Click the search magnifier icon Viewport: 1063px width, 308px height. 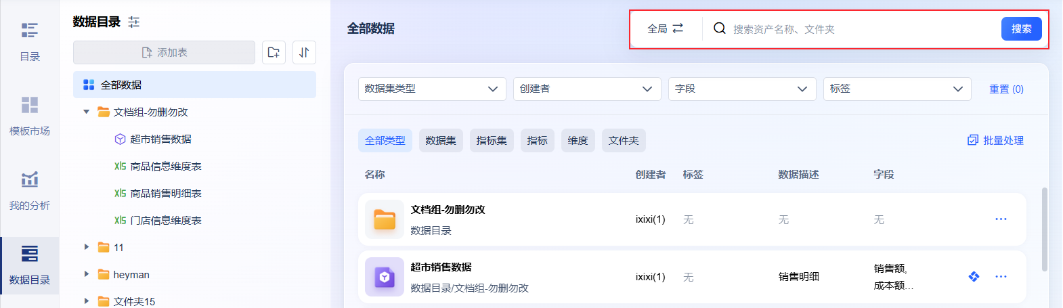point(720,28)
